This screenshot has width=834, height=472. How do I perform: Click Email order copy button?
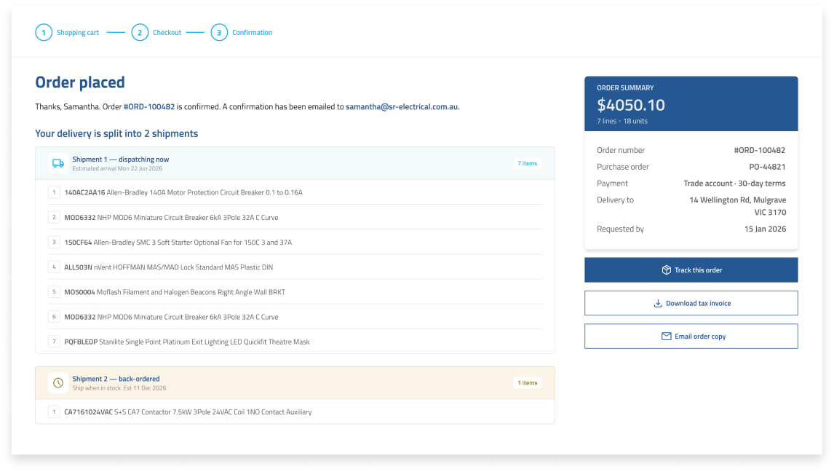(691, 337)
